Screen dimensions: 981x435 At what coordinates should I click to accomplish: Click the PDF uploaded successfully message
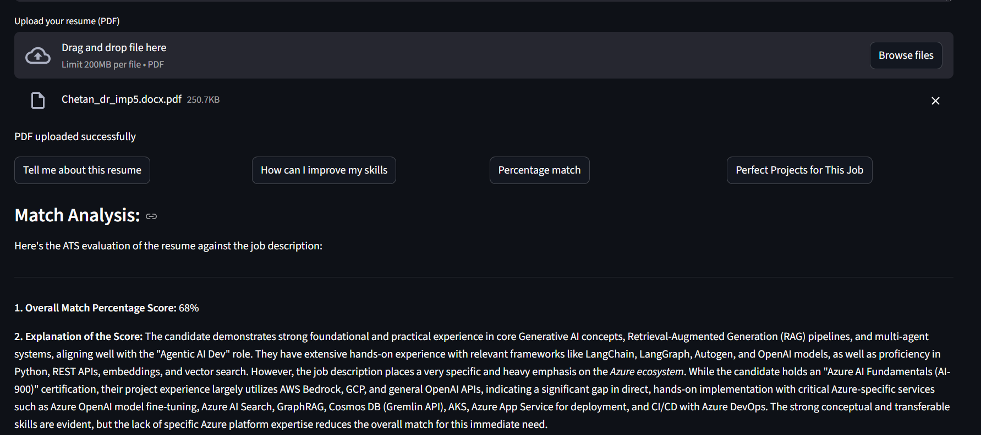click(x=75, y=136)
